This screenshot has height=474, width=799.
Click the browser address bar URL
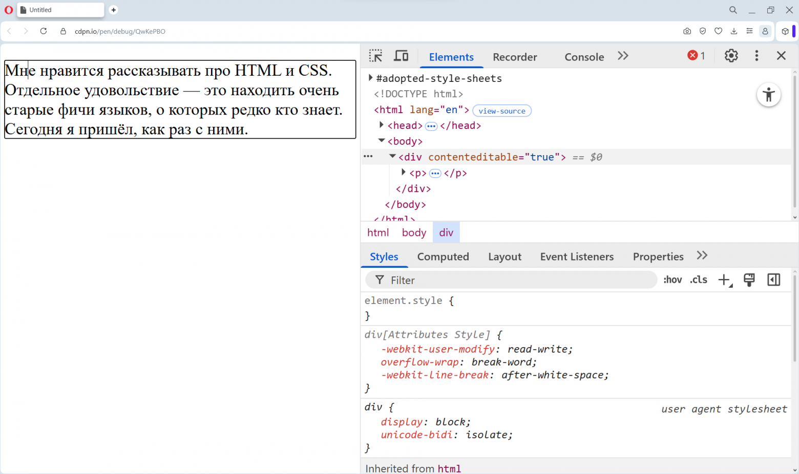[120, 31]
